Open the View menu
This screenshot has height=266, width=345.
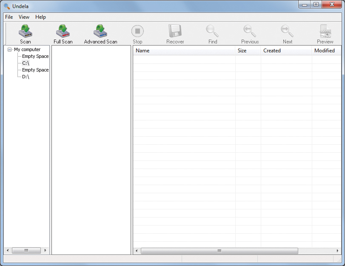[x=24, y=17]
